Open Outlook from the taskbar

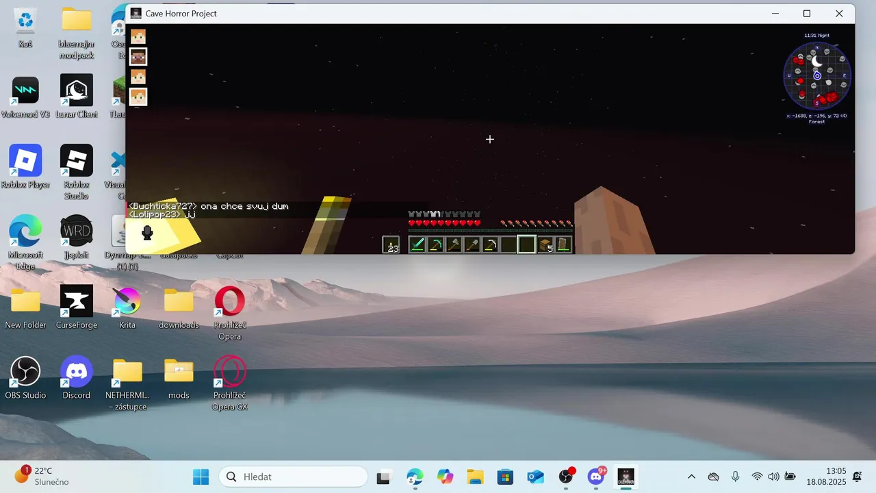pyautogui.click(x=535, y=477)
